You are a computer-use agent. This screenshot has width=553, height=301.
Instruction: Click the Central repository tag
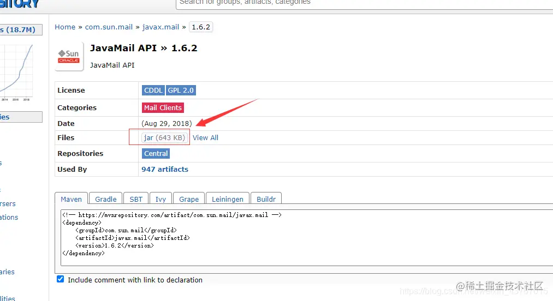click(x=156, y=154)
